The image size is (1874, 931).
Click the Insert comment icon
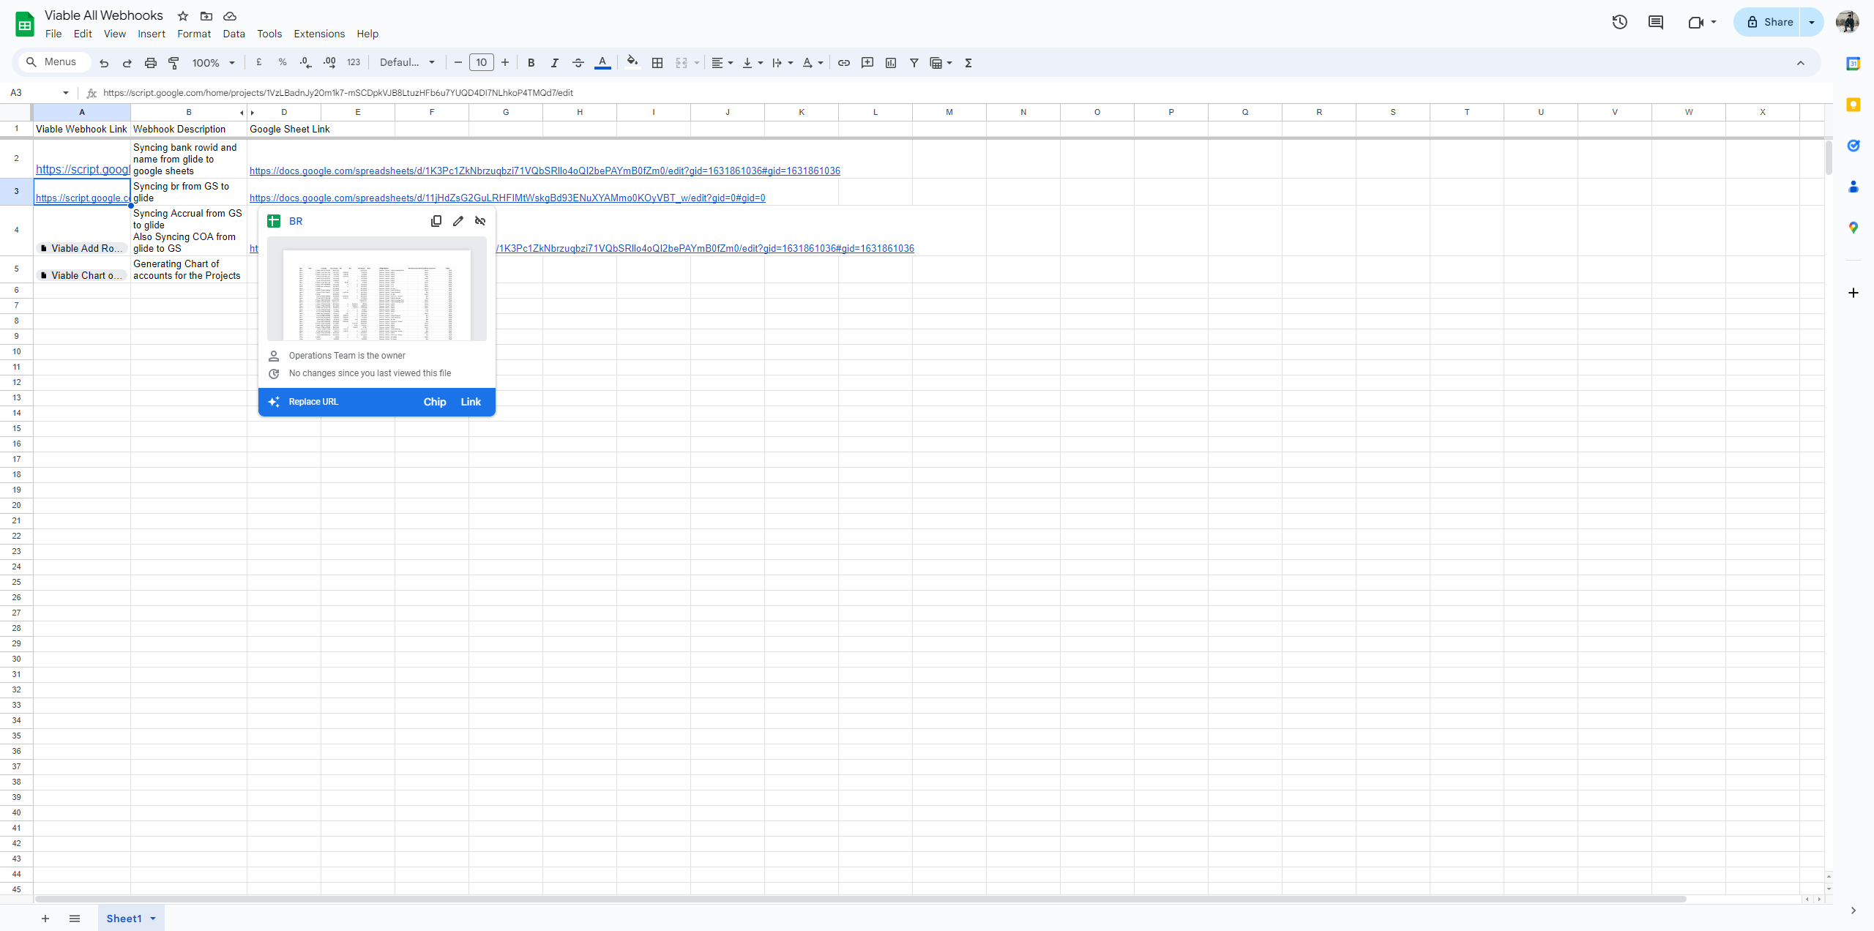tap(867, 63)
